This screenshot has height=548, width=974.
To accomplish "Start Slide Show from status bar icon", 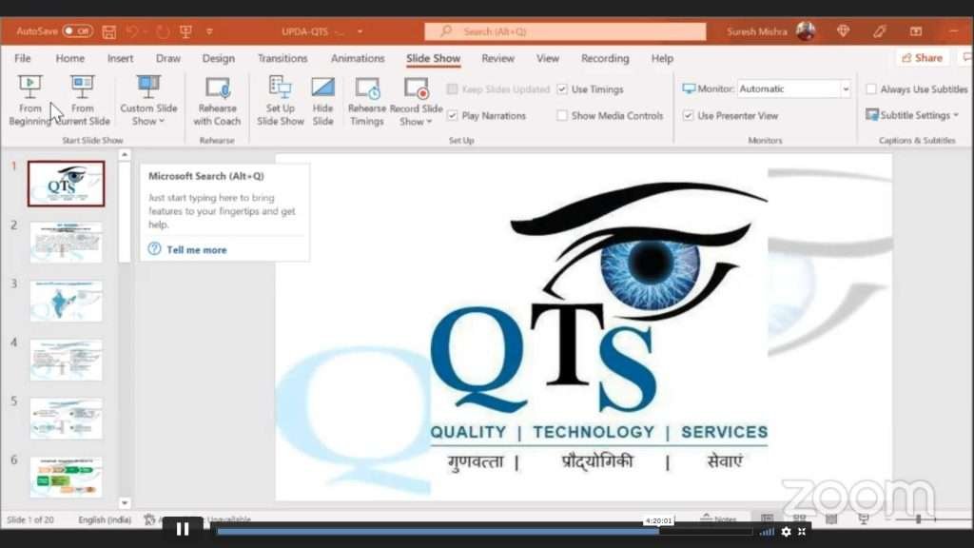I will coord(864,519).
